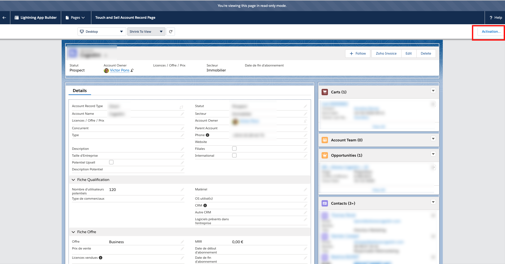The width and height of the screenshot is (505, 264).
Task: Click pencil icon for Autre CRM
Action: click(305, 213)
